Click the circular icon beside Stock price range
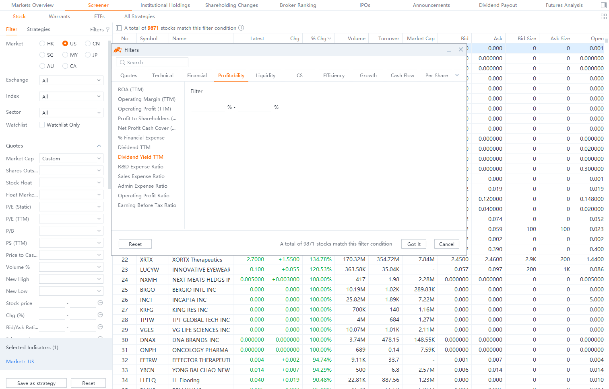 [x=100, y=303]
